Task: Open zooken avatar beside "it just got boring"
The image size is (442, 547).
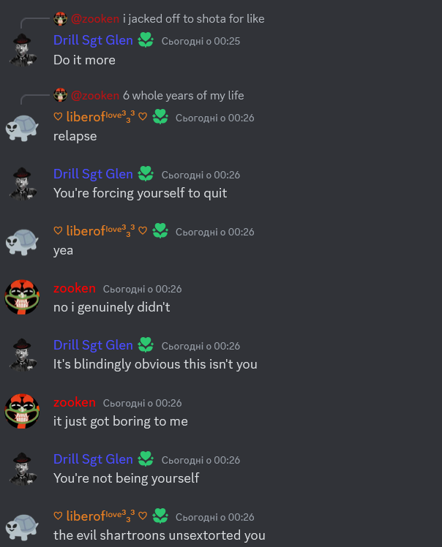Action: (x=22, y=411)
